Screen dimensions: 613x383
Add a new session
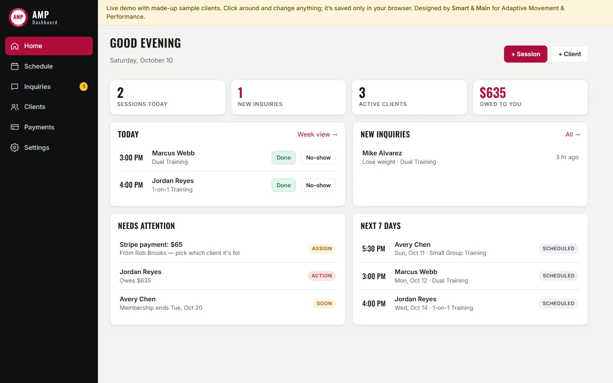click(x=526, y=54)
